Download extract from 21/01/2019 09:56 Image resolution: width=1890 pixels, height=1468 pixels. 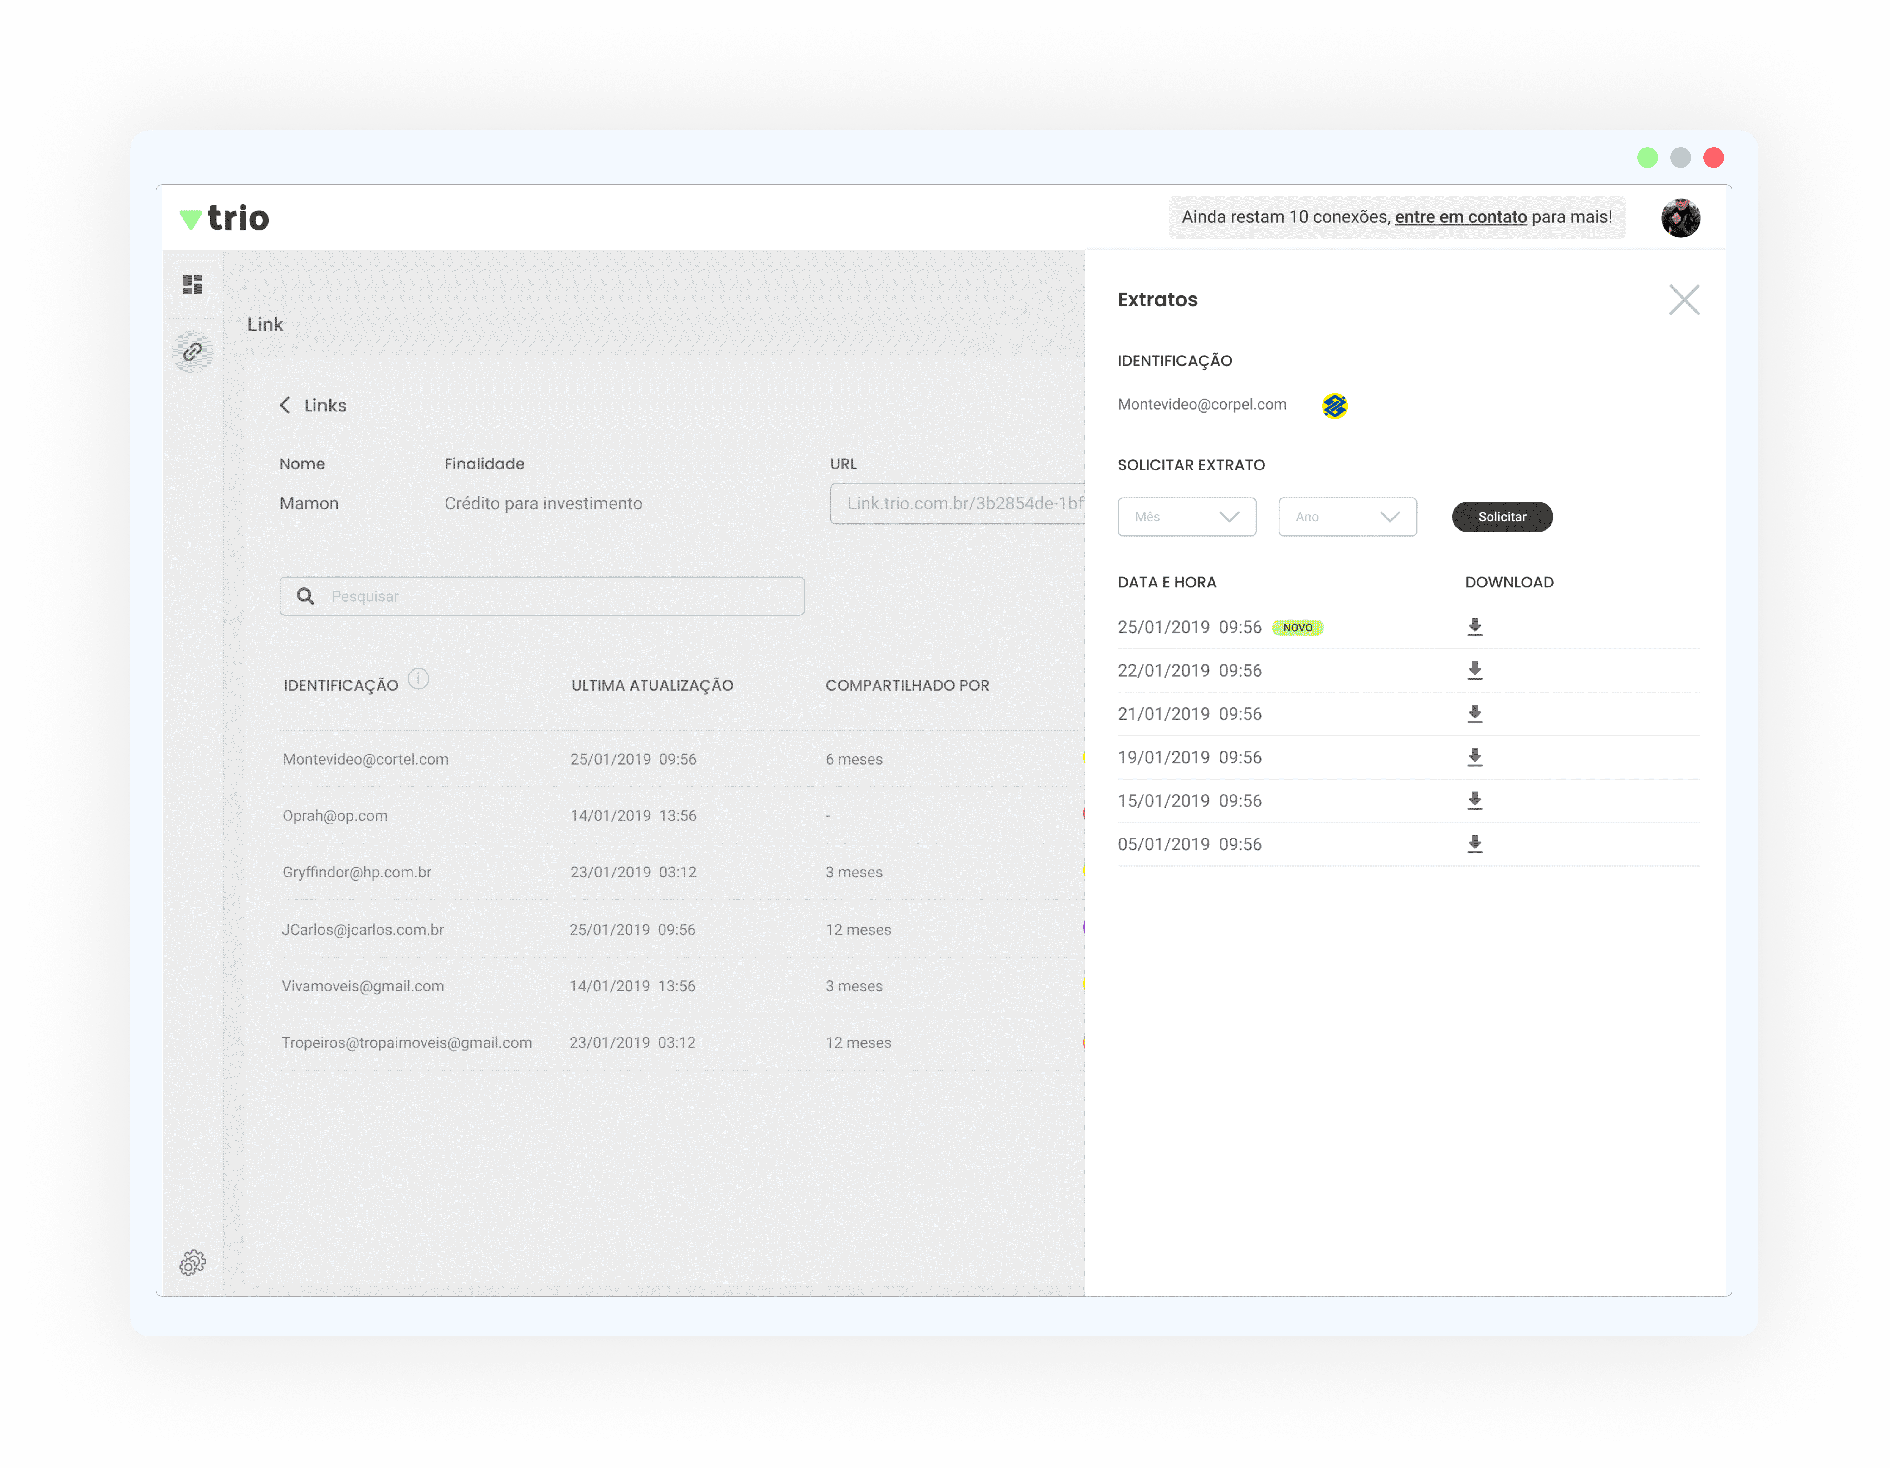tap(1475, 714)
